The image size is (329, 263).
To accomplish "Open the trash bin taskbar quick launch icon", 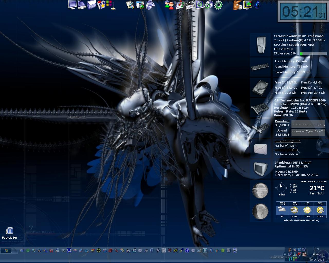I will 152,250.
